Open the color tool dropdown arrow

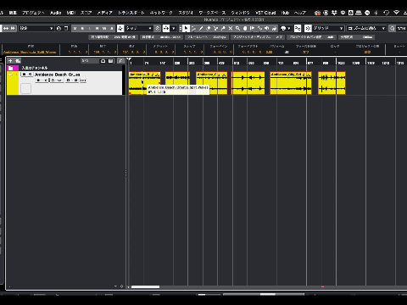click(x=289, y=28)
